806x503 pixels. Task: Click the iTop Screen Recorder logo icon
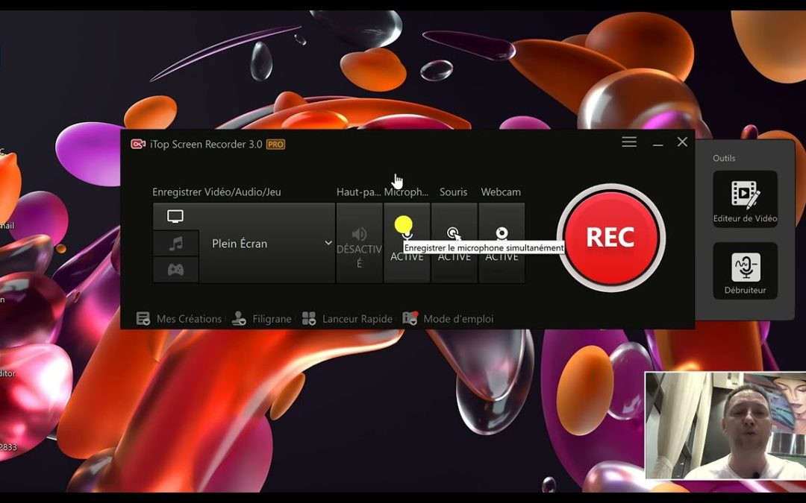click(x=138, y=145)
